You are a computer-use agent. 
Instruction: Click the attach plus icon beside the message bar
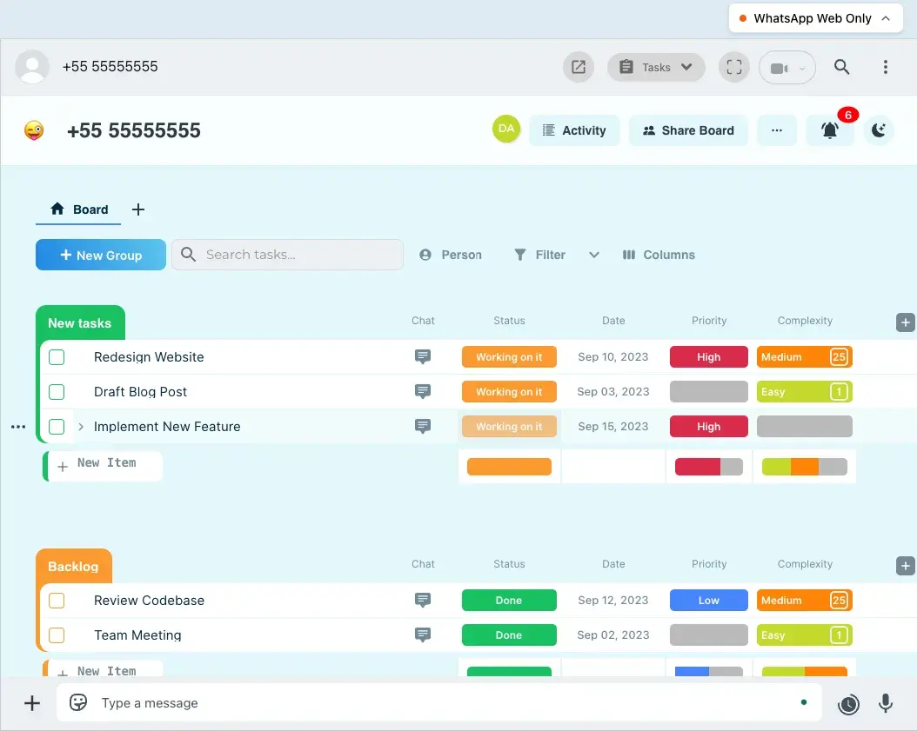click(x=31, y=702)
